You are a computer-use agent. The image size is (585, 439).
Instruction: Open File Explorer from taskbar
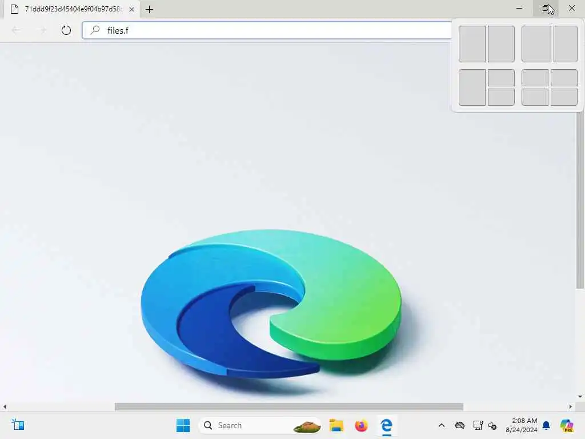(336, 425)
